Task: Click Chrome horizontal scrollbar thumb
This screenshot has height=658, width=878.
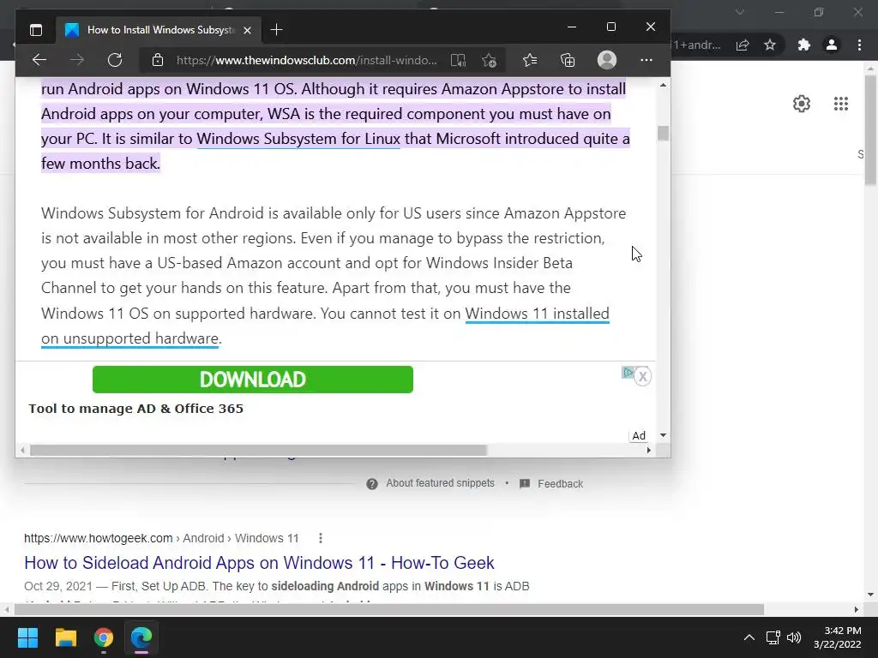Action: [388, 609]
